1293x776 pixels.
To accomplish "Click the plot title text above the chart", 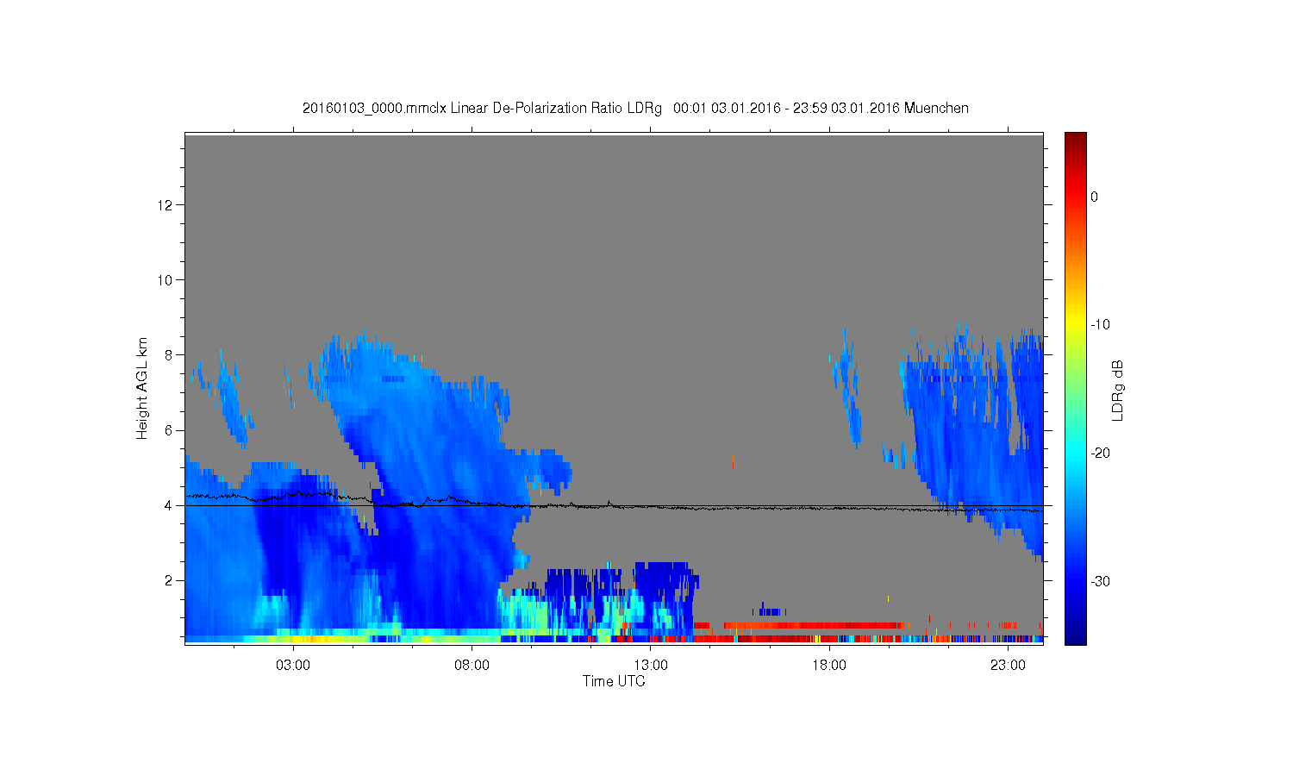I will point(635,109).
